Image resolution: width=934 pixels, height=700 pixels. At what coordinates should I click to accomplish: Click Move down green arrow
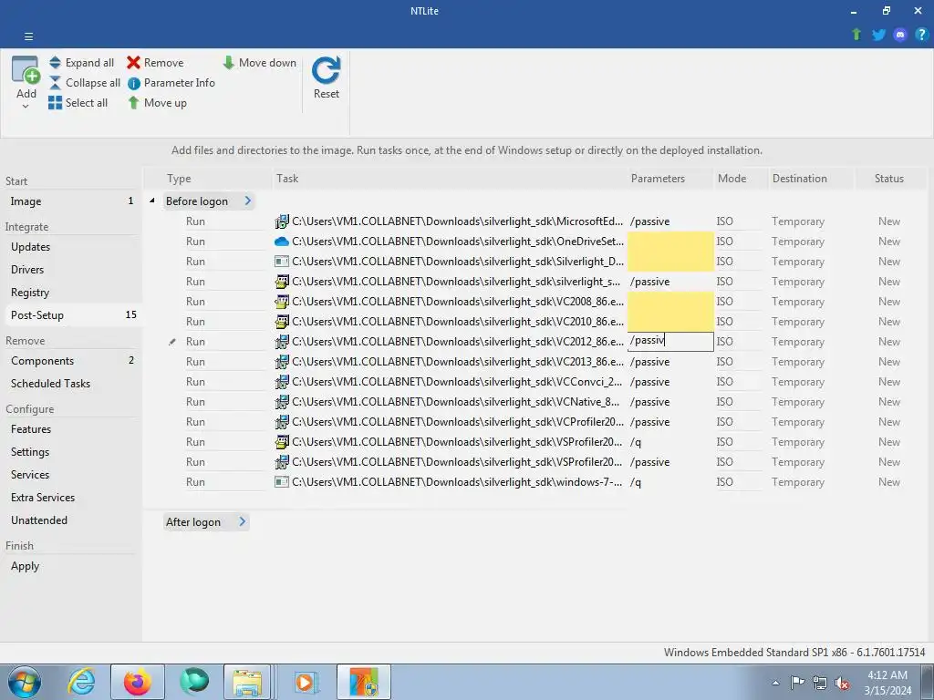coord(259,63)
